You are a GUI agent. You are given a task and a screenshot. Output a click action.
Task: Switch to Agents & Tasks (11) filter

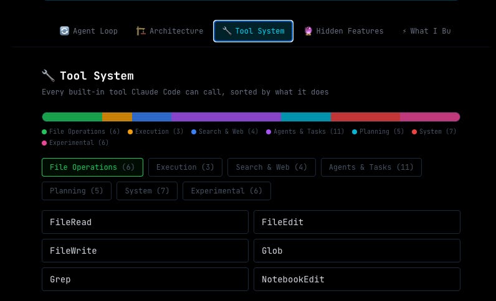[x=371, y=167]
